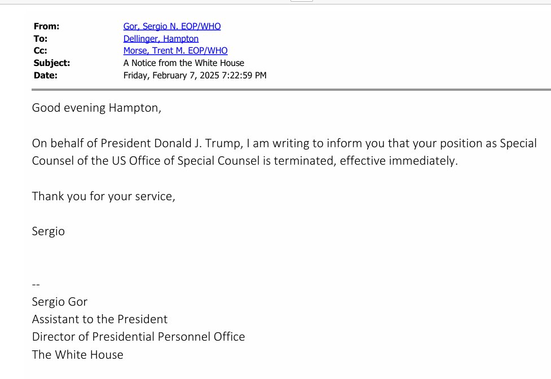
Task: Click the "From:" header label
Action: 46,26
